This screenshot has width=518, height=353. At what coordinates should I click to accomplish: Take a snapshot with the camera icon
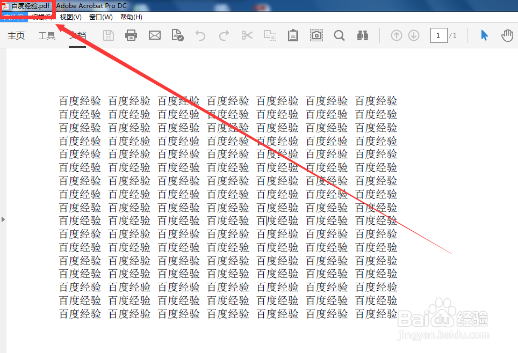click(x=316, y=35)
